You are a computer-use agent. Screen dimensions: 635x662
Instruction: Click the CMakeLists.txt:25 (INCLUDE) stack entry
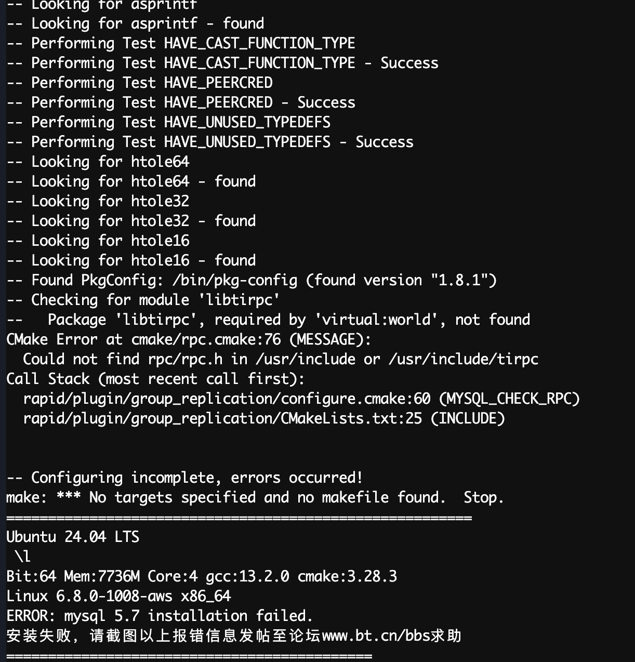coord(264,418)
